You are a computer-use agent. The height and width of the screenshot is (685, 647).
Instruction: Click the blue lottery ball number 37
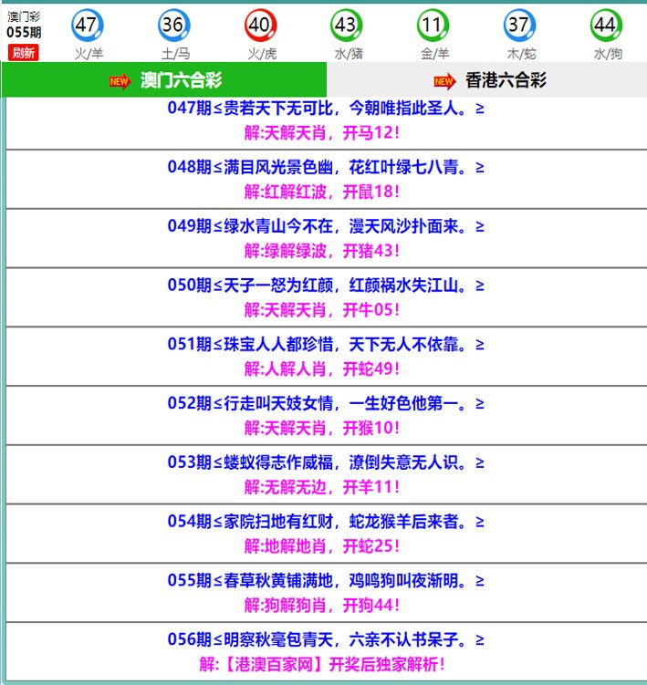(520, 26)
